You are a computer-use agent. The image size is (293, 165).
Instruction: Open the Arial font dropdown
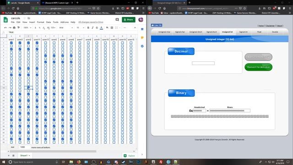(x=66, y=27)
